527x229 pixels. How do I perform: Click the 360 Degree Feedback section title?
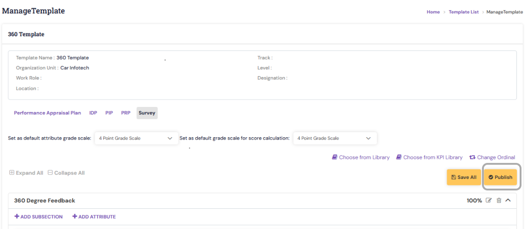pyautogui.click(x=45, y=201)
